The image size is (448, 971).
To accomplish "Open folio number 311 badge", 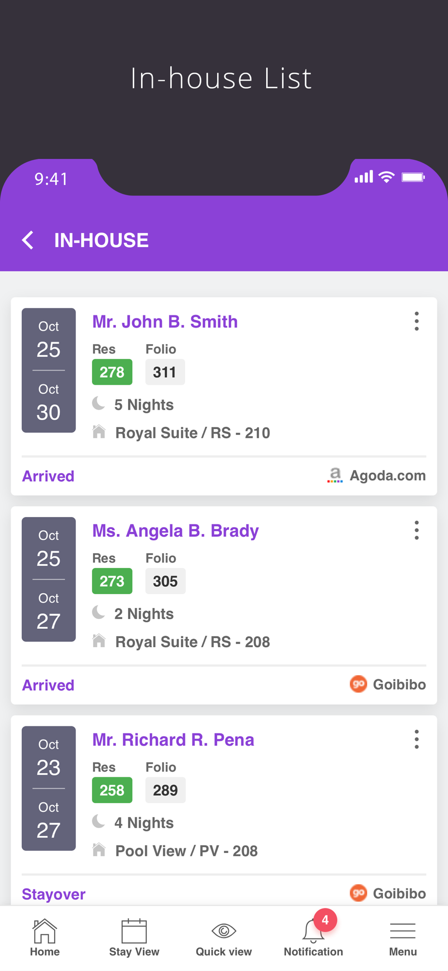I will [165, 372].
